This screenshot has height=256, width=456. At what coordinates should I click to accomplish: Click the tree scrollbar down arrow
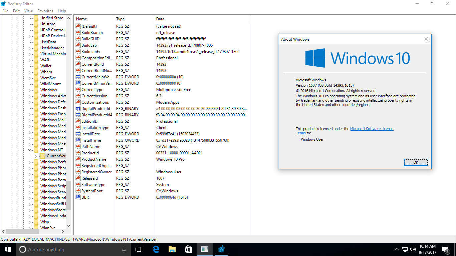tap(69, 226)
